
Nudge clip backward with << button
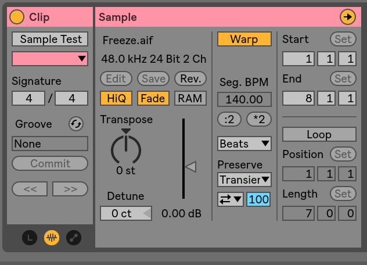point(30,189)
